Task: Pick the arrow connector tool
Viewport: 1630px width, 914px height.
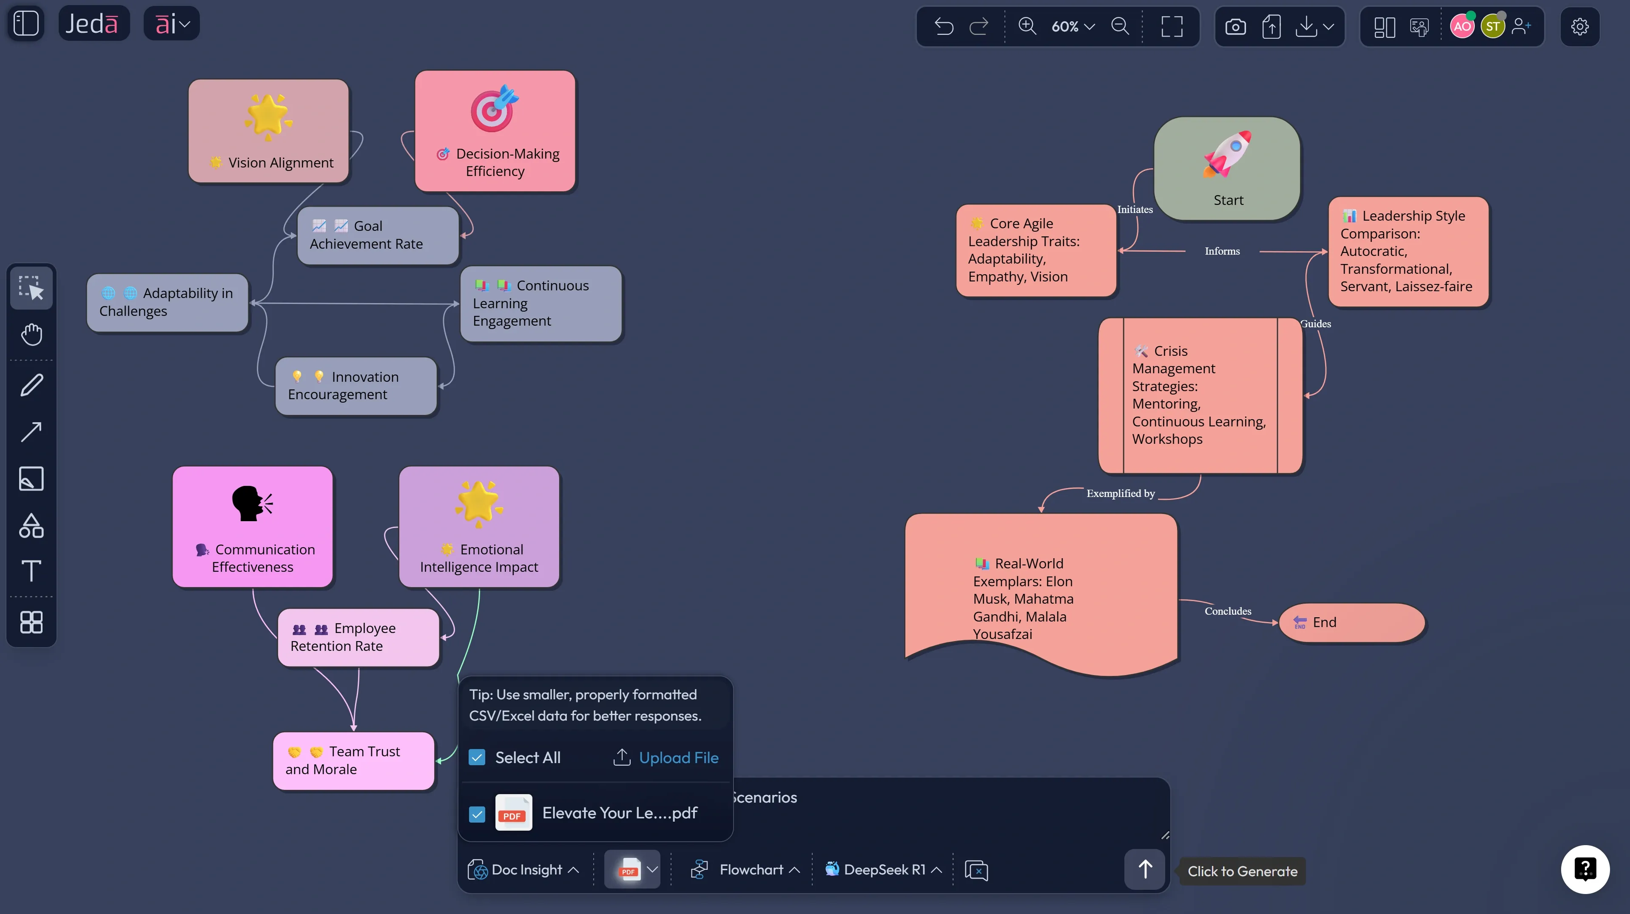Action: [31, 431]
